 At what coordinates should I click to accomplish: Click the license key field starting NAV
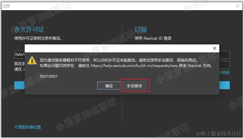point(20,55)
